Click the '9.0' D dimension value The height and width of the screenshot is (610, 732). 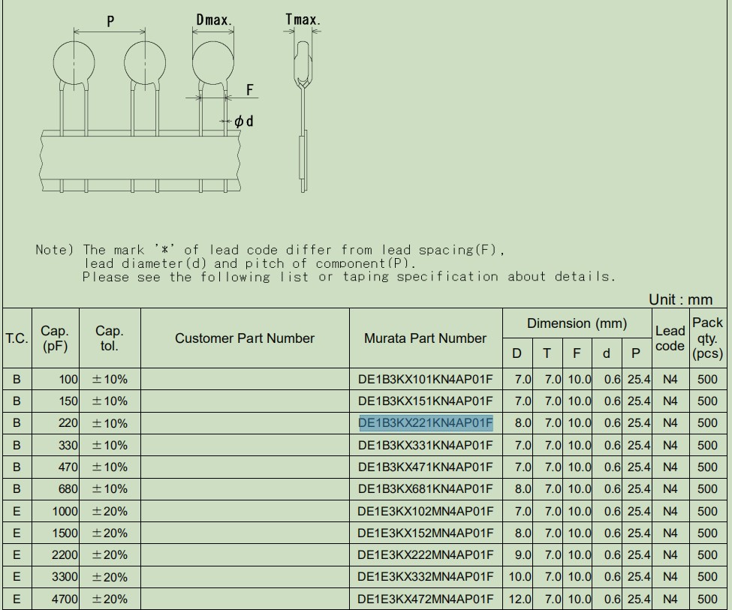click(523, 555)
